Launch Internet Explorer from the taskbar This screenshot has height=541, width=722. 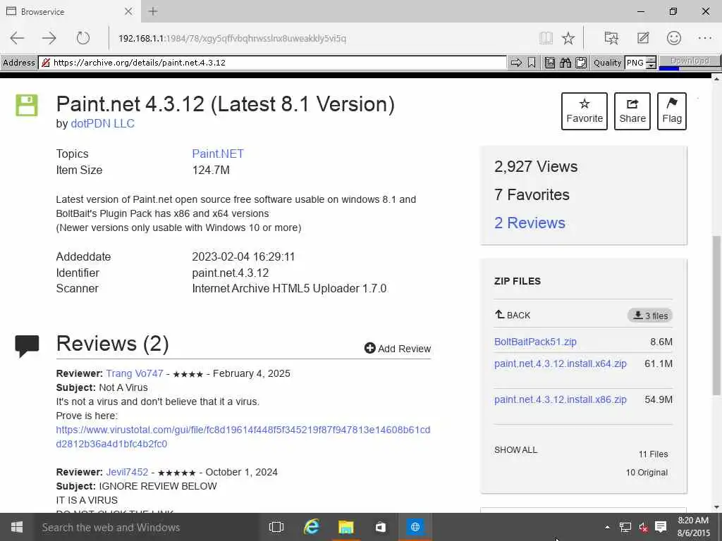pos(312,527)
